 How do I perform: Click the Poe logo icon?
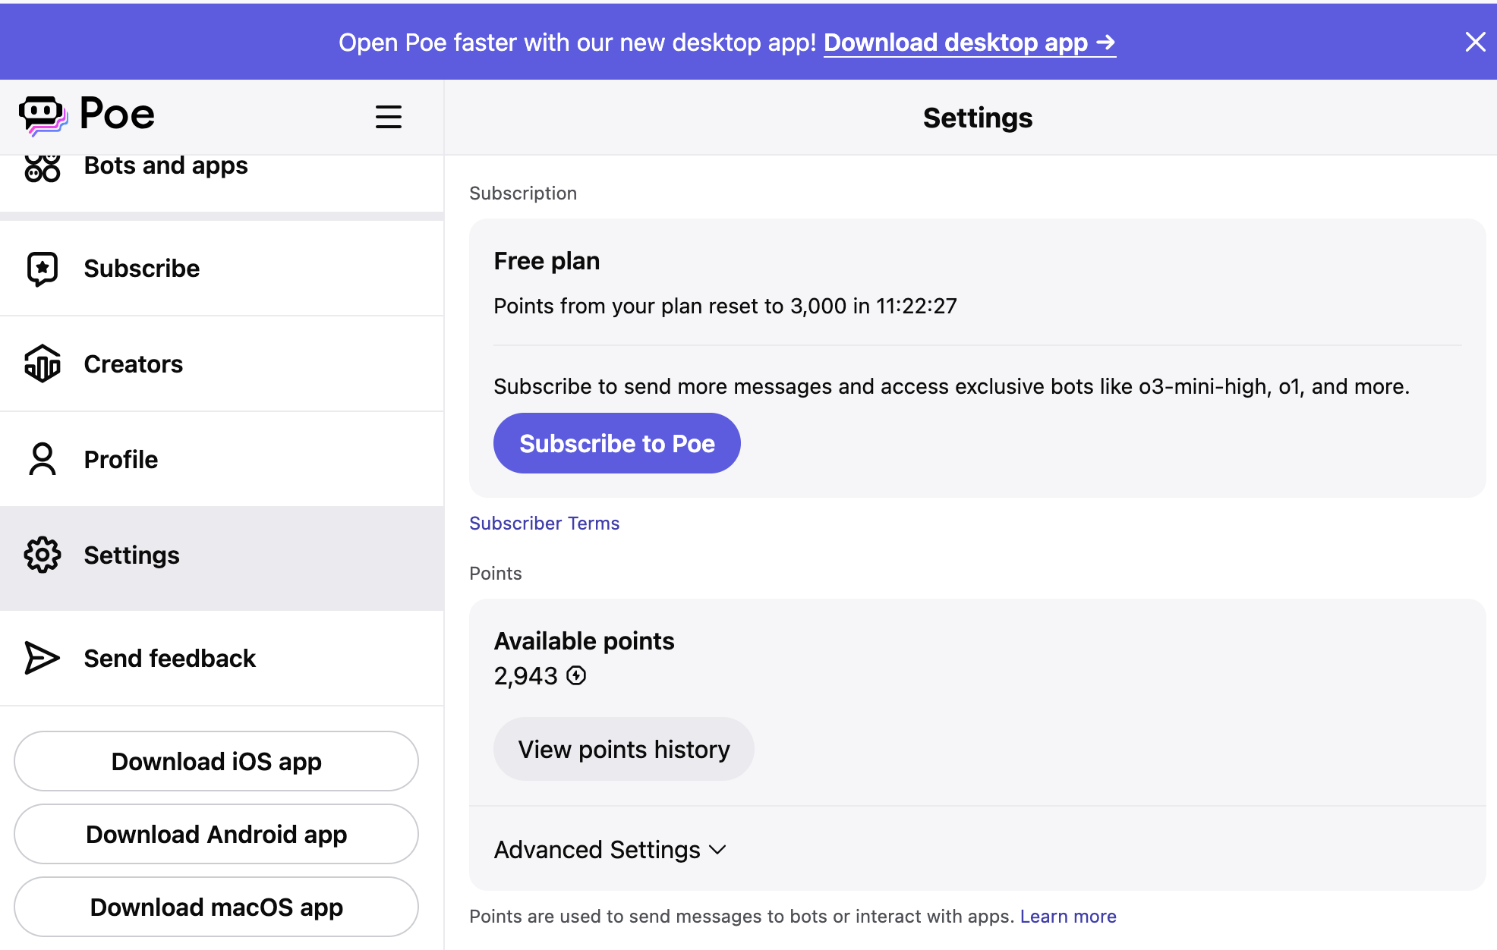tap(43, 115)
